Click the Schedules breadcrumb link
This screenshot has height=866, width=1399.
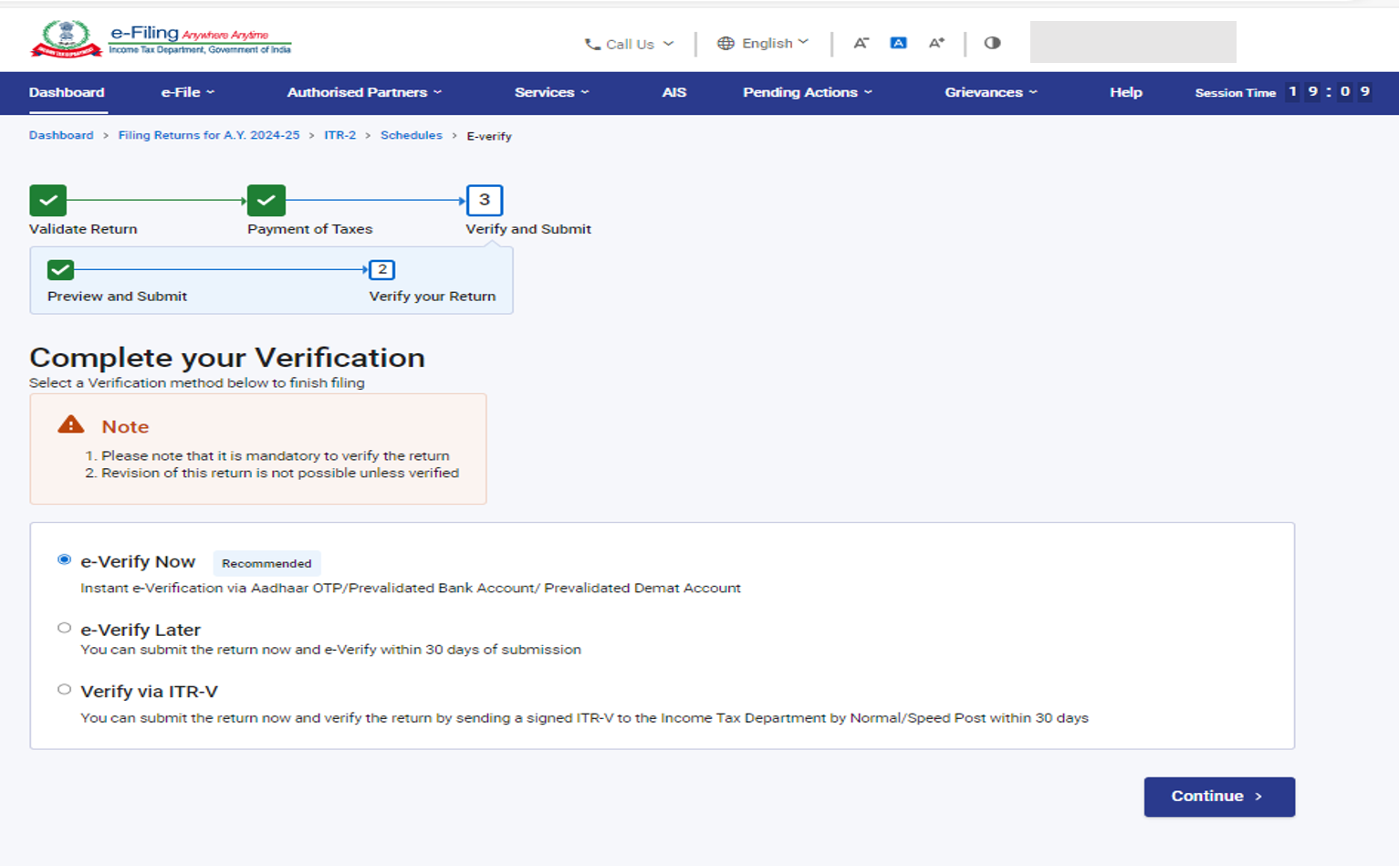coord(411,135)
